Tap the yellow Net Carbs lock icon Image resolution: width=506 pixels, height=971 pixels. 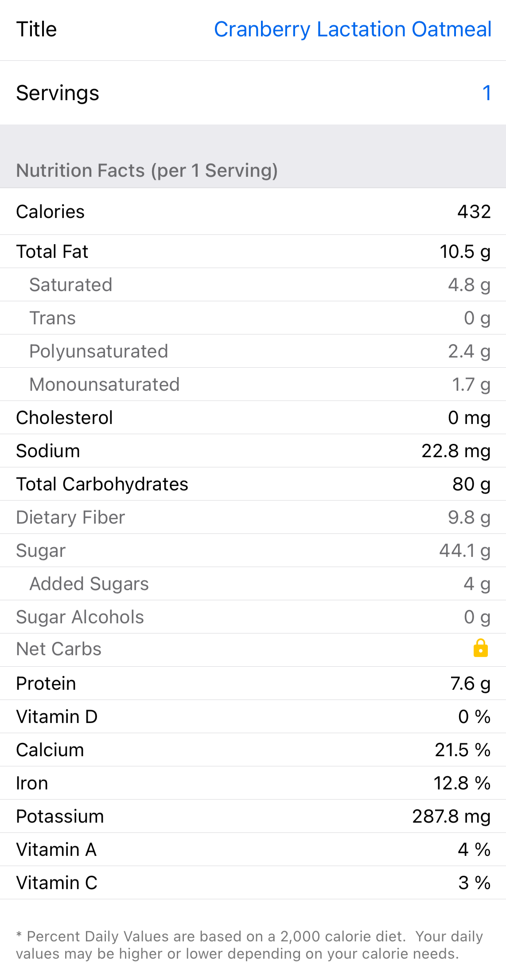coord(480,649)
